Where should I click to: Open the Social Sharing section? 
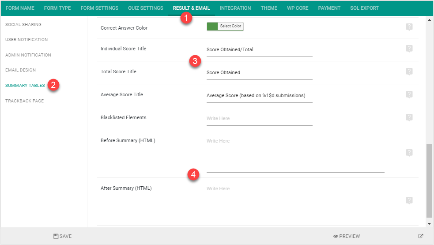[23, 24]
